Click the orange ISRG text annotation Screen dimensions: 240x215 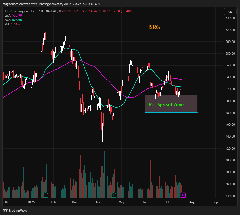tap(154, 27)
